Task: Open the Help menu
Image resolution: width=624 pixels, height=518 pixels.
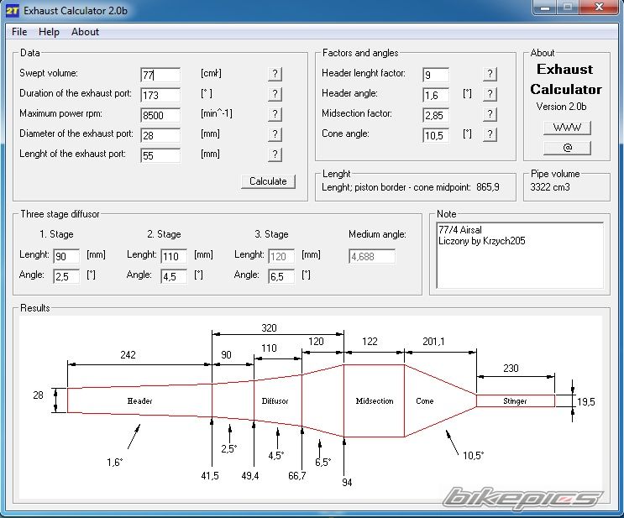Action: (x=49, y=32)
